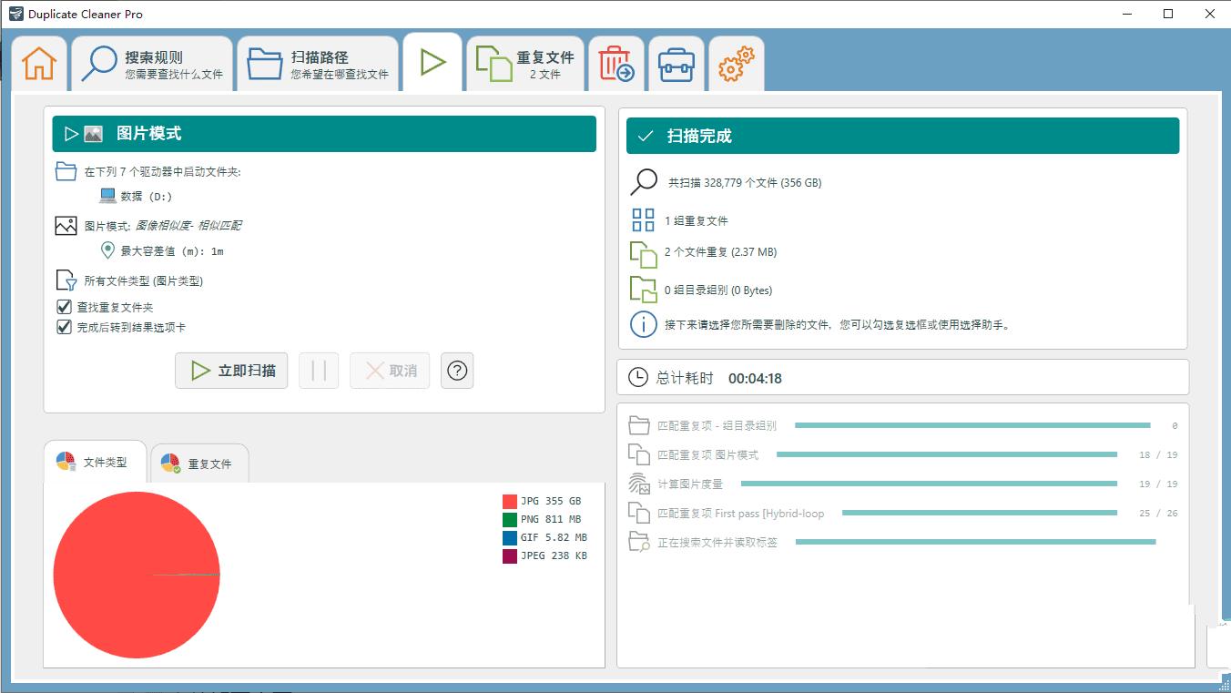Select the File Removal trash icon
This screenshot has height=693, width=1231.
615,63
